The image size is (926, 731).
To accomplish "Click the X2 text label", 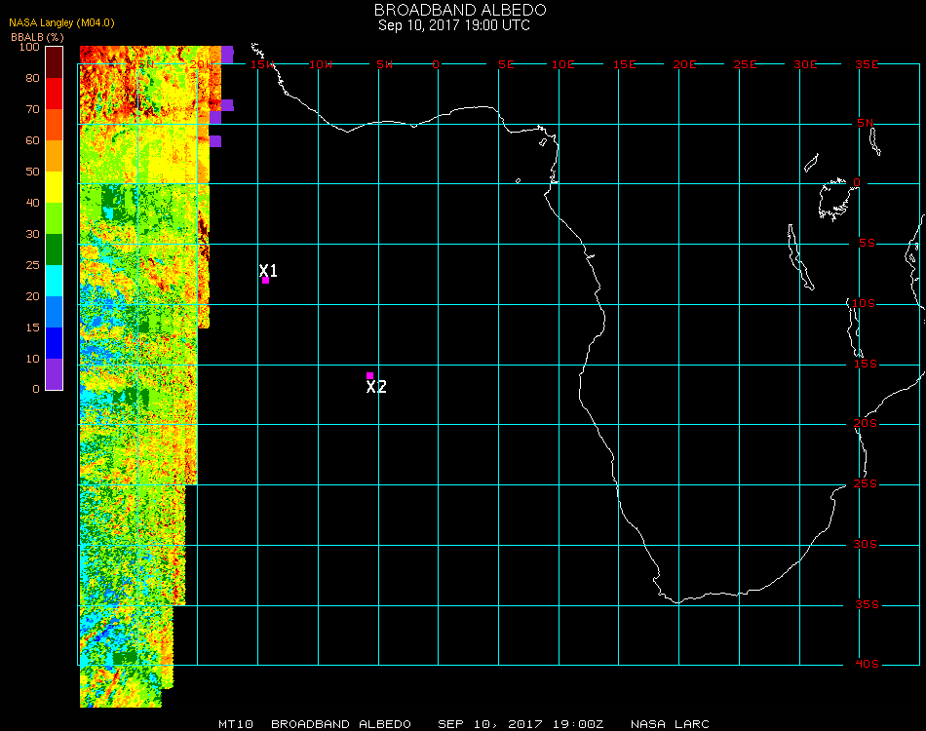I will point(376,387).
